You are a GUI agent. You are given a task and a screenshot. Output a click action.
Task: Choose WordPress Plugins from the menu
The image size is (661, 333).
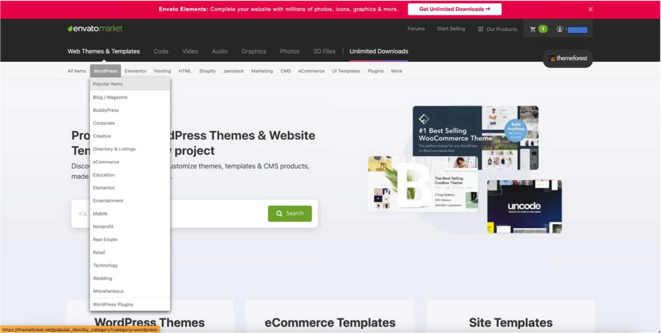130,304
